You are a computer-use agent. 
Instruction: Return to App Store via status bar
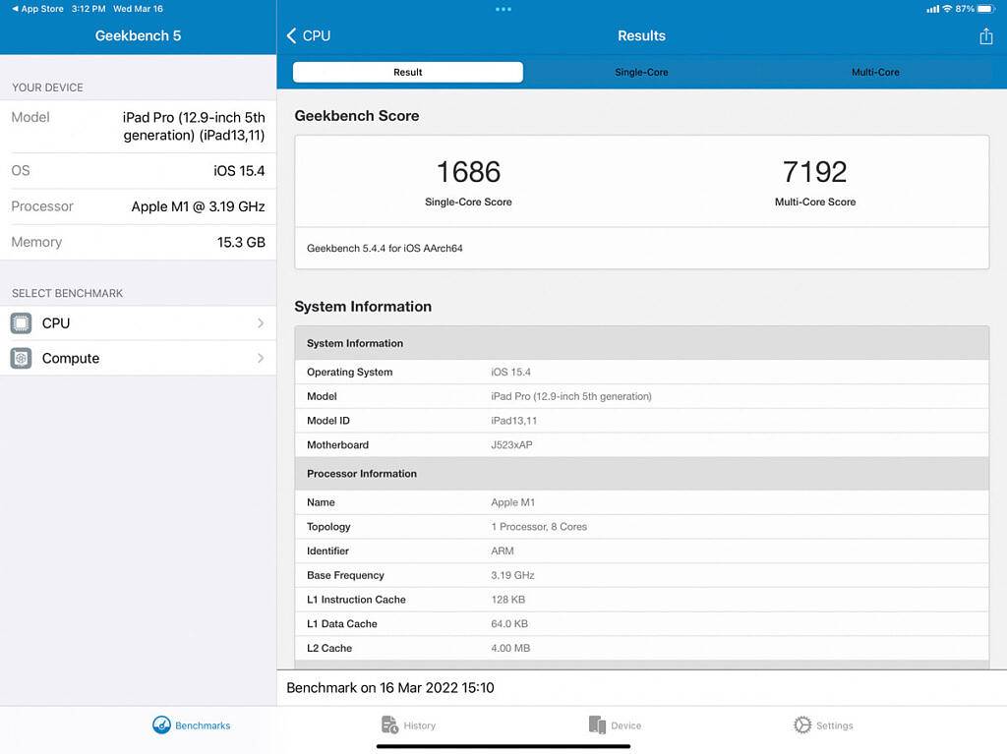[37, 9]
